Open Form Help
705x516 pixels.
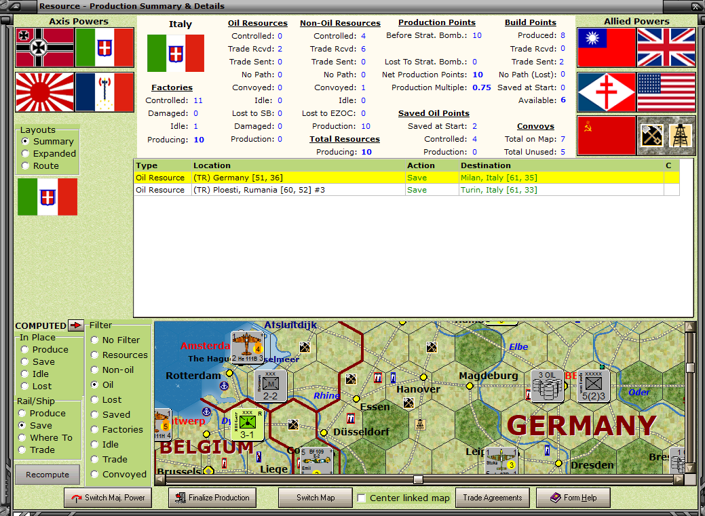pyautogui.click(x=573, y=498)
